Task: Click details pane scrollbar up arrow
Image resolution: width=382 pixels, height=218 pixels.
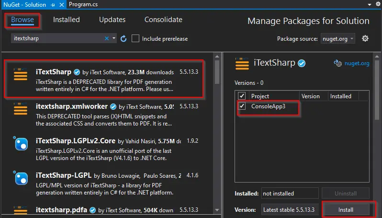Action: pyautogui.click(x=377, y=57)
